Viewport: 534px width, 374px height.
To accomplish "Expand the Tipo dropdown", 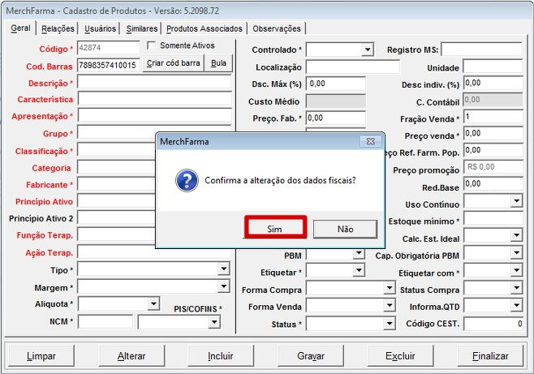I will 223,269.
